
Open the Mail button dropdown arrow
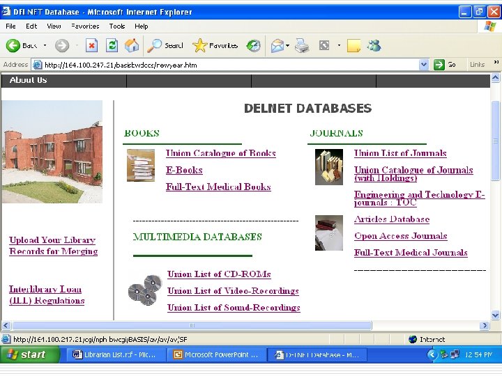pos(287,46)
